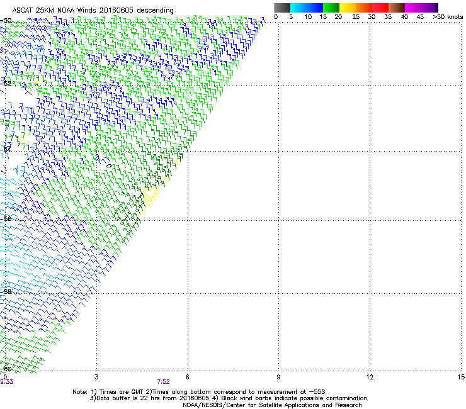
Task: Click the longitude label '9'
Action: click(278, 377)
